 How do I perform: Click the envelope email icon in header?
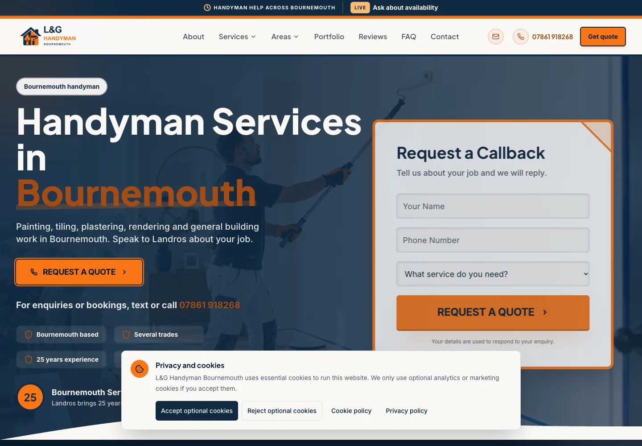[496, 37]
